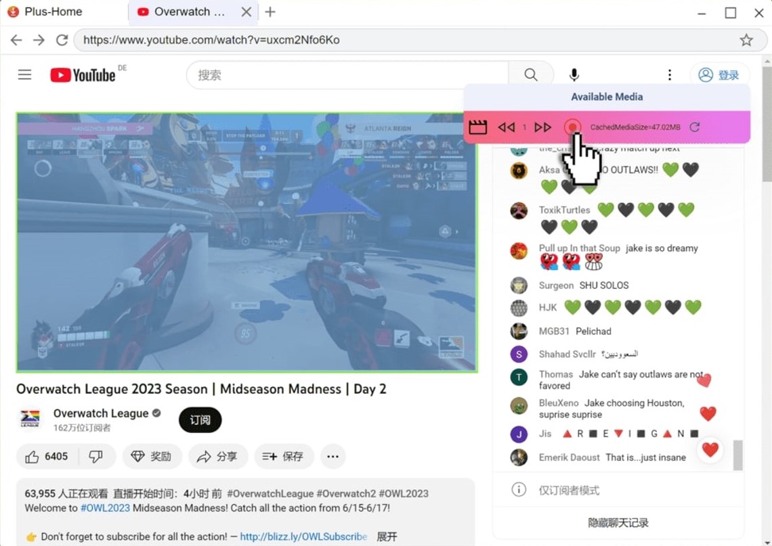Open the three-dot settings menu in header

pos(669,74)
